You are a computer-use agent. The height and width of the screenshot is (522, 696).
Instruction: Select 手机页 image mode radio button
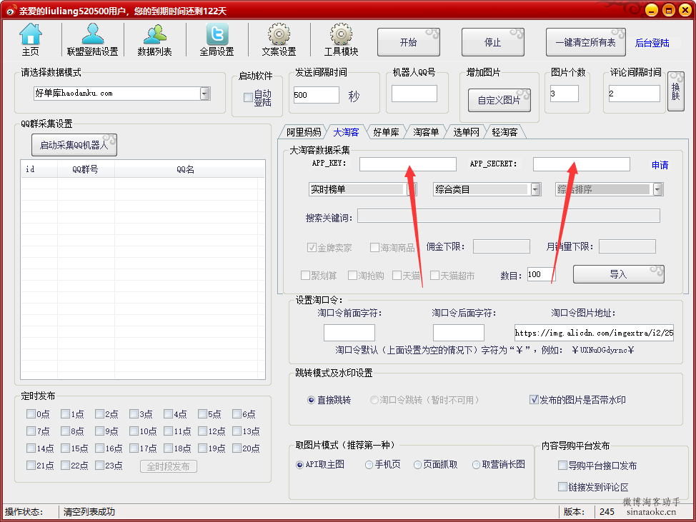369,465
